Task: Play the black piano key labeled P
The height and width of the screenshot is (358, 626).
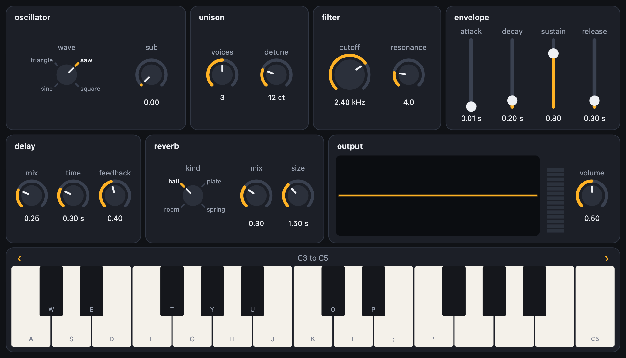Action: pos(373,291)
